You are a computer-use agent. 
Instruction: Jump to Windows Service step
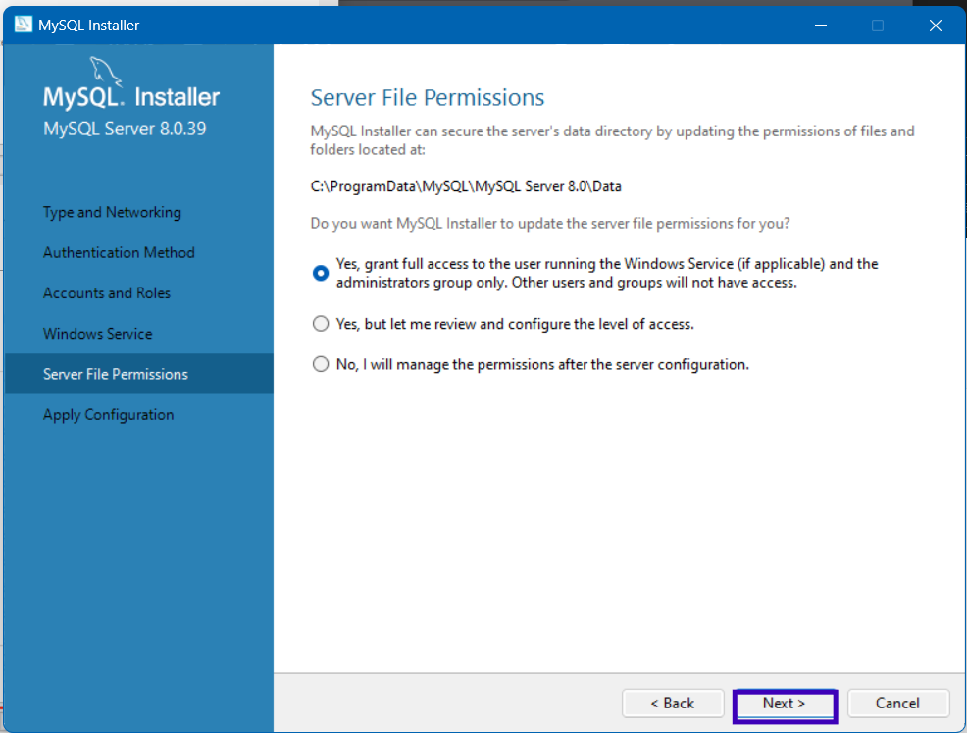[97, 334]
